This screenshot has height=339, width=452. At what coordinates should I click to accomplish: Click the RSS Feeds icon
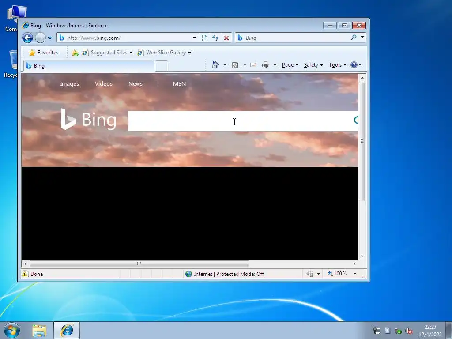pos(235,65)
